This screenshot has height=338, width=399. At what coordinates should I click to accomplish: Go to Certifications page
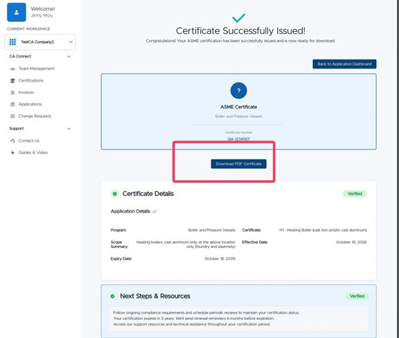point(30,80)
